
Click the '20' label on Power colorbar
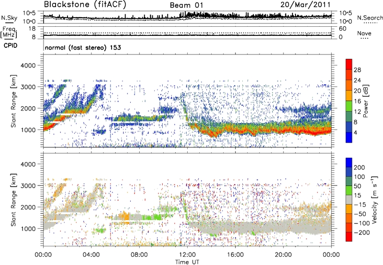[x=357, y=91]
